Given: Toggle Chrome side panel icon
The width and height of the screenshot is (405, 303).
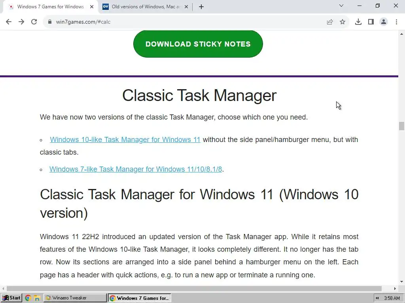Looking at the screenshot, I should pos(371,22).
